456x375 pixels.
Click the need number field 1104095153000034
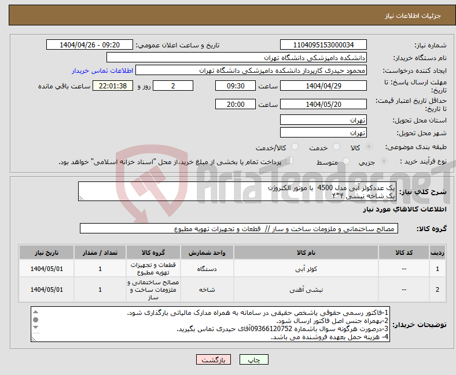pos(323,44)
